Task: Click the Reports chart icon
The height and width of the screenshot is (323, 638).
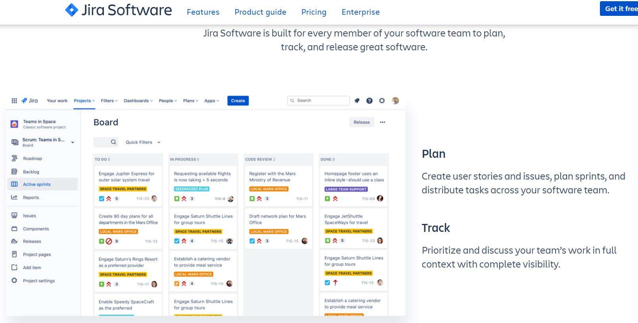Action: tap(14, 197)
